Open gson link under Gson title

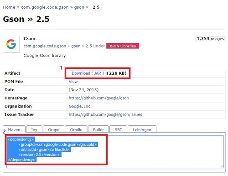point(76,46)
